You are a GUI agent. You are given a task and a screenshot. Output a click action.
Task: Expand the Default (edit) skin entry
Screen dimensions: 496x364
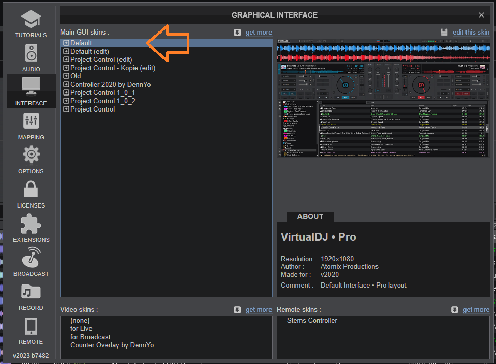point(66,51)
